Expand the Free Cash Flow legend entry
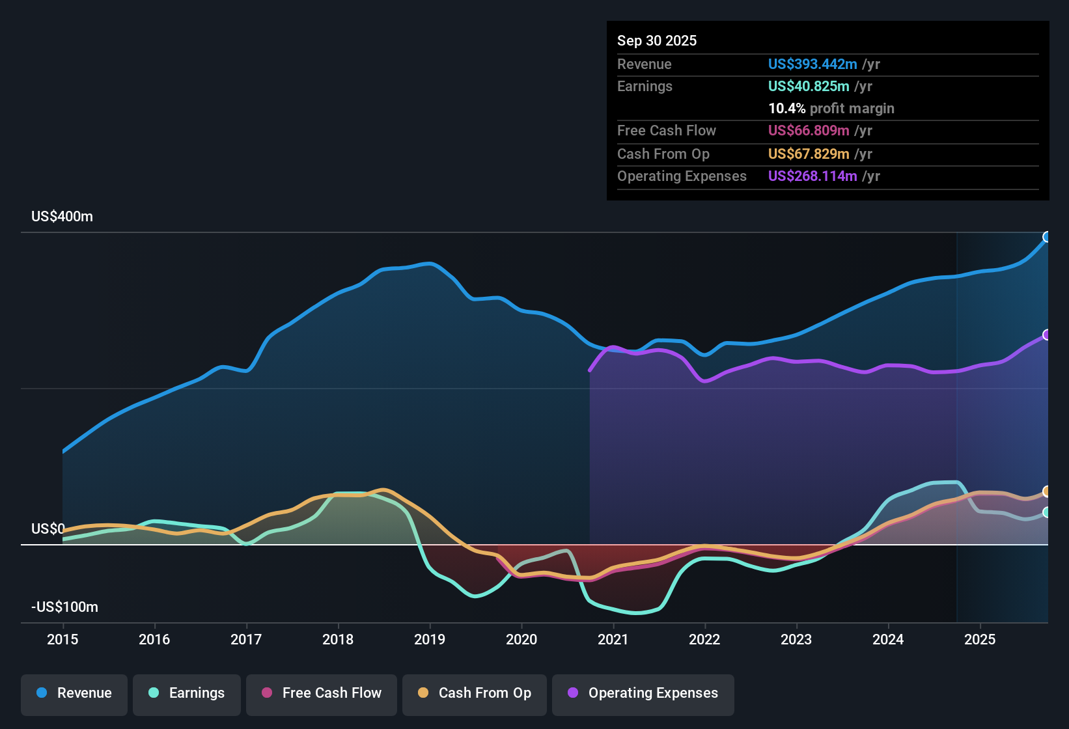Screen dimensions: 1069x729 (321, 693)
